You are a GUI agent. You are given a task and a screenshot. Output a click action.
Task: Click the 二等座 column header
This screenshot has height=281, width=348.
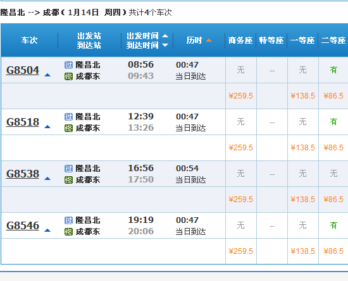(x=333, y=40)
